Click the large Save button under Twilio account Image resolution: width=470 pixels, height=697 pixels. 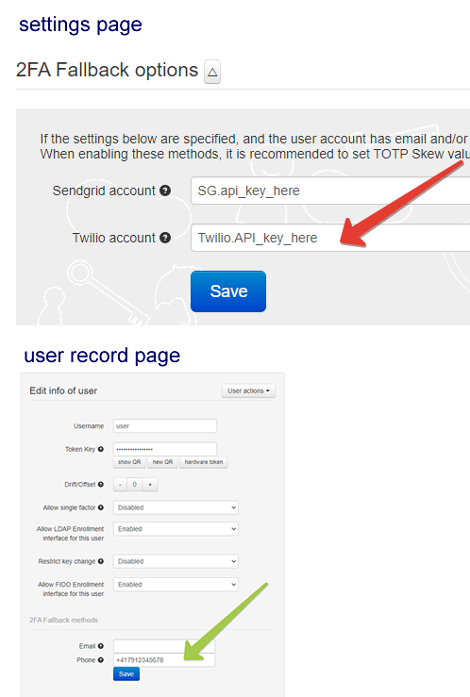(x=228, y=291)
